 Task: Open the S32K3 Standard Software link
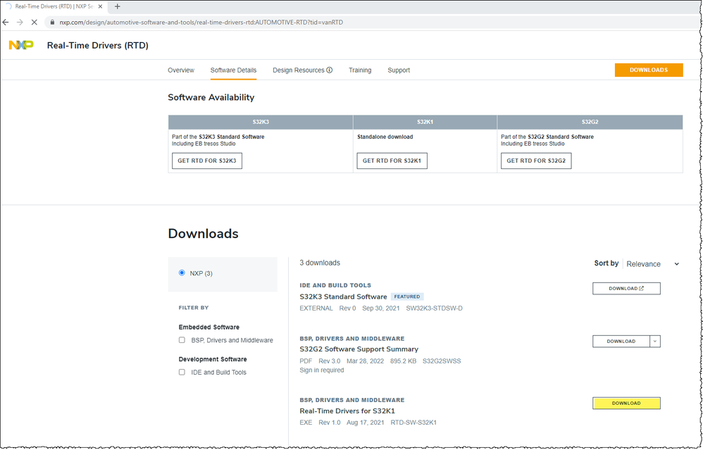tap(343, 296)
